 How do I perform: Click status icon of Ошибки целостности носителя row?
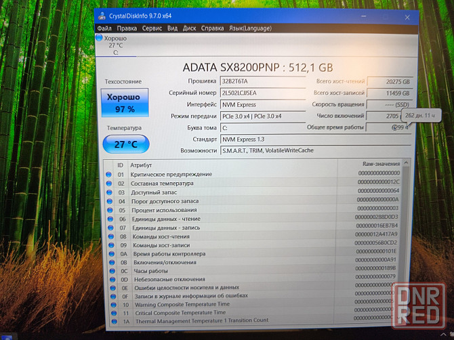point(113,288)
